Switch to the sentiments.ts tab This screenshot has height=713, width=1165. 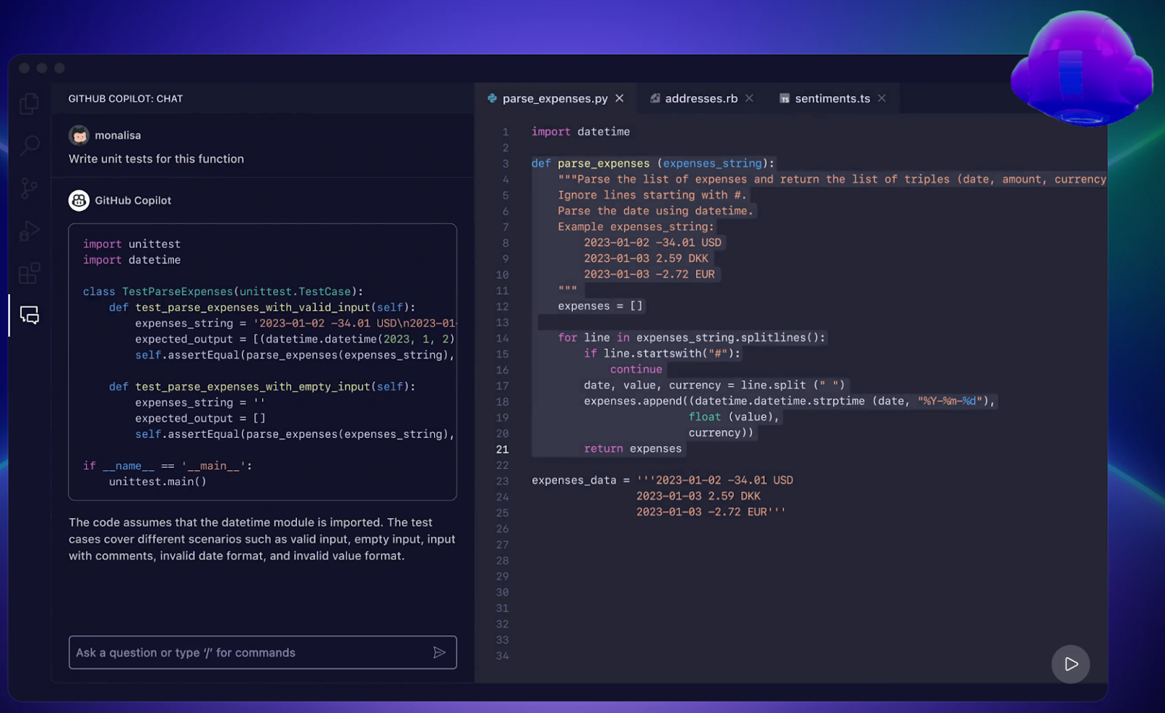(x=832, y=98)
